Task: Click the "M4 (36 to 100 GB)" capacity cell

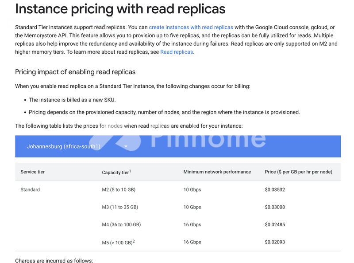Action: tap(121, 224)
